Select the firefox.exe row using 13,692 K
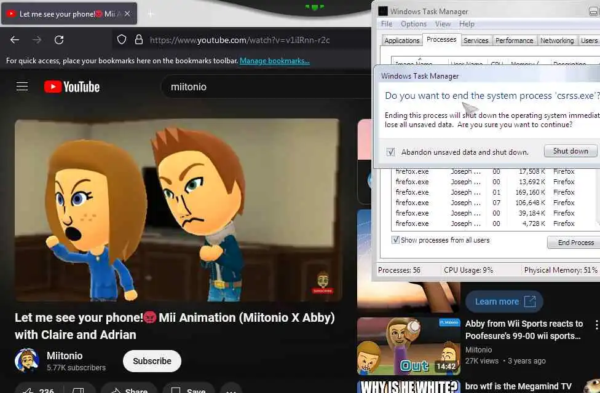The height and width of the screenshot is (393, 600). click(493, 182)
